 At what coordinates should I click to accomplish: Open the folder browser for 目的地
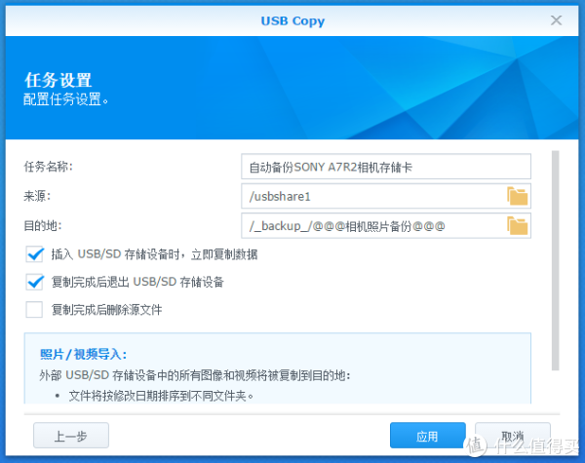pyautogui.click(x=517, y=226)
